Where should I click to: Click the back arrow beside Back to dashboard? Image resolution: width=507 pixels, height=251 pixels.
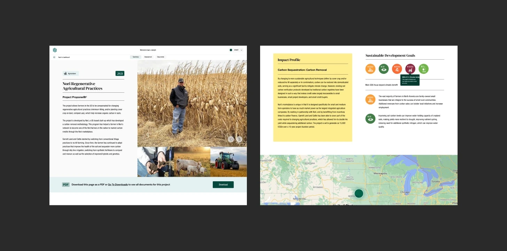(x=54, y=57)
